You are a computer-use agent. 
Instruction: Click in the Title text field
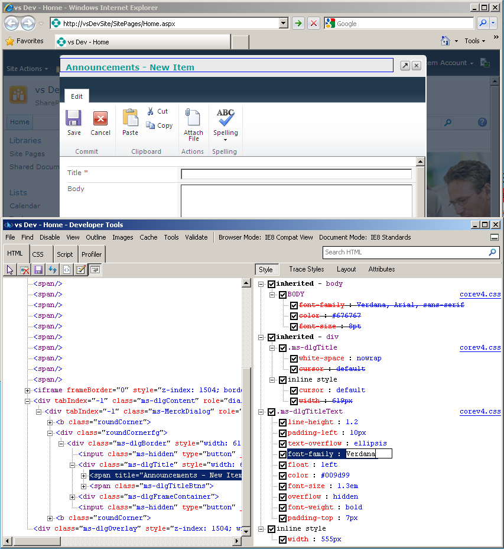tap(296, 174)
